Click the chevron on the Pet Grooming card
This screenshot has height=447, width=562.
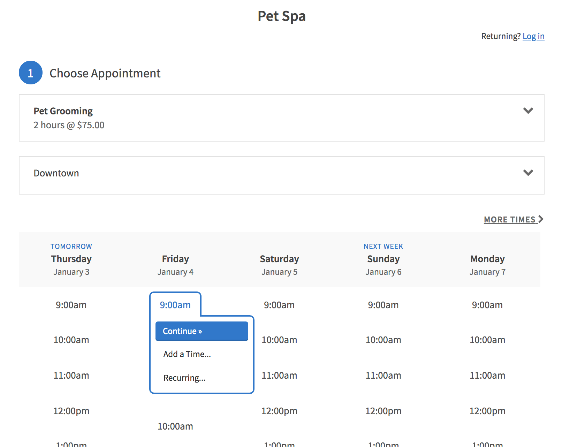coord(528,111)
